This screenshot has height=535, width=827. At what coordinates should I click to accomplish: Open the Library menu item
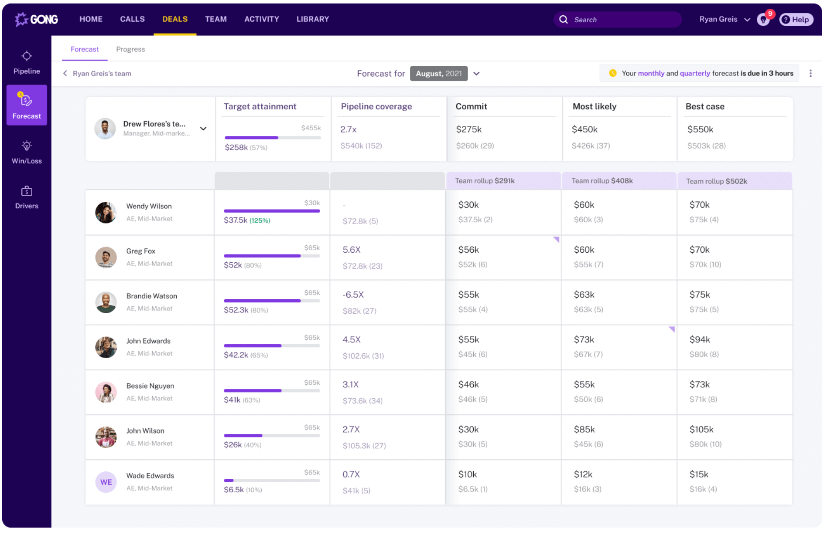pos(312,19)
